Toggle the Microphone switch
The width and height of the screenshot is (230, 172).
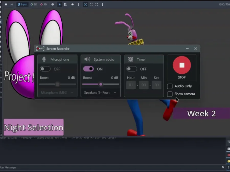point(45,69)
